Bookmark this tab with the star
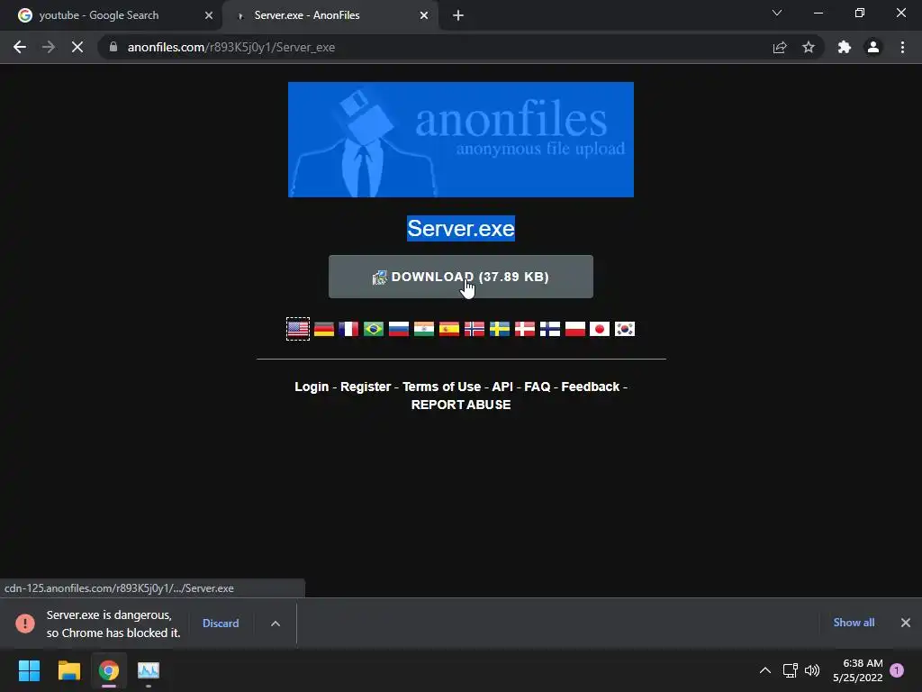Image resolution: width=922 pixels, height=692 pixels. [809, 47]
